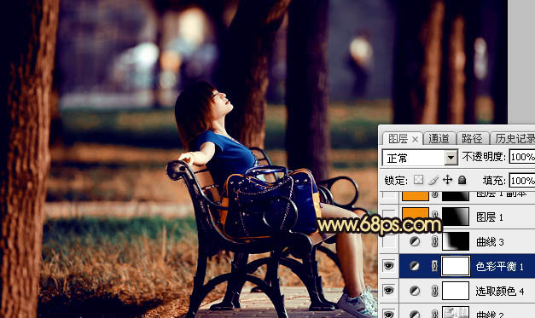Select the layer named 图层 1 副本
The image size is (535, 318).
click(x=501, y=194)
